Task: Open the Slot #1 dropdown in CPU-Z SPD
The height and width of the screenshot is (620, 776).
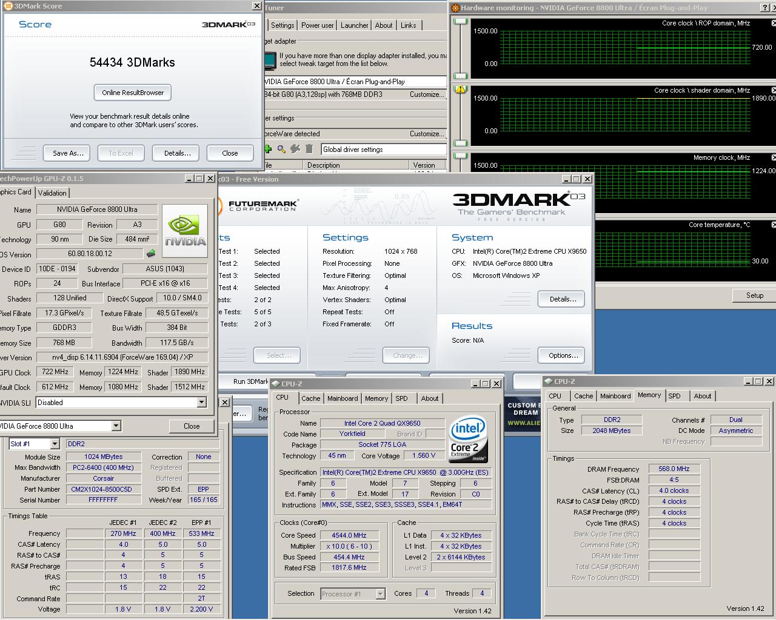Action: pos(55,444)
